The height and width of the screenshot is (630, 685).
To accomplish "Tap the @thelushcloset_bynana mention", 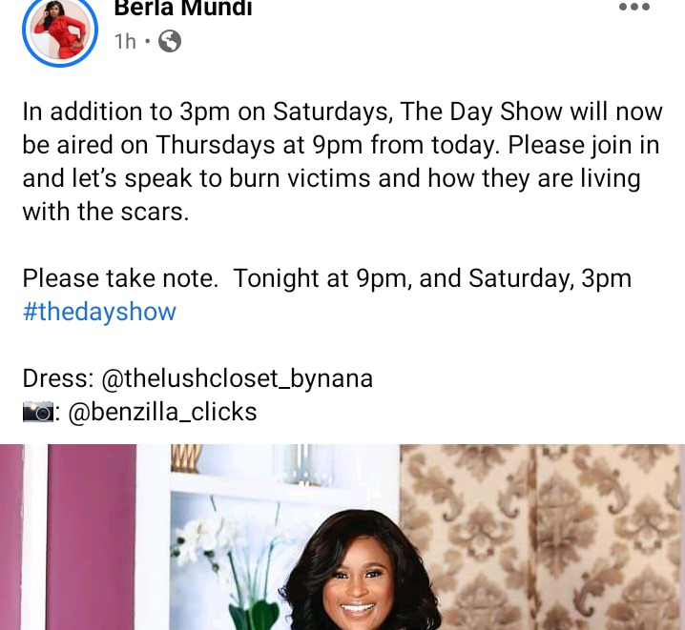I will 238,378.
